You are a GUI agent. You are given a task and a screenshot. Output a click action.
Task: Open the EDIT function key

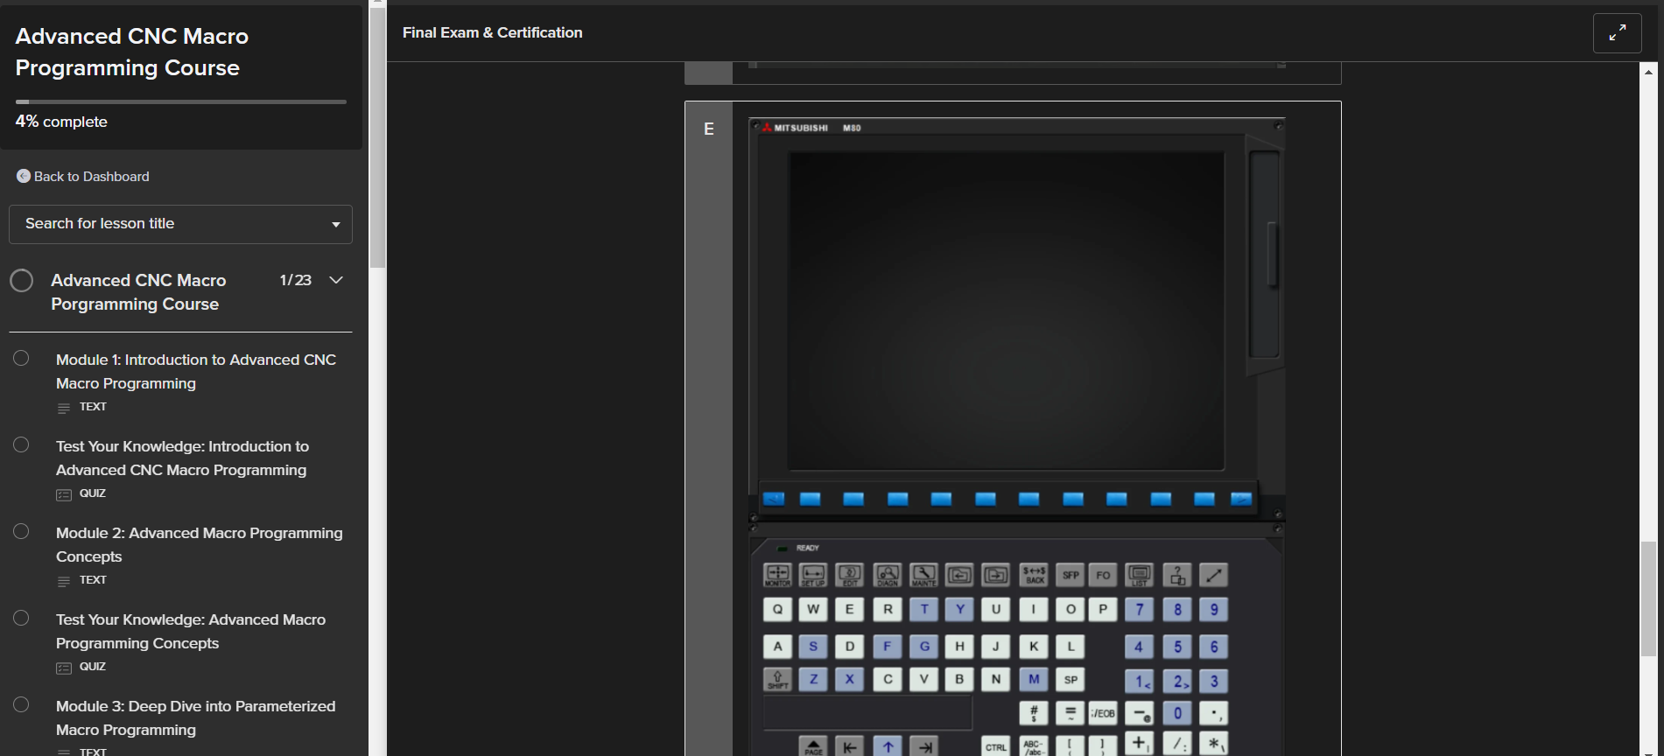point(850,575)
